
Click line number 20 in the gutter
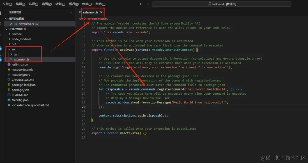(84, 107)
